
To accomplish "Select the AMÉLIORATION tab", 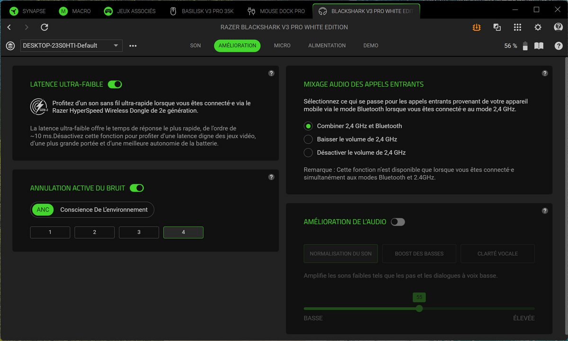I will tap(237, 46).
